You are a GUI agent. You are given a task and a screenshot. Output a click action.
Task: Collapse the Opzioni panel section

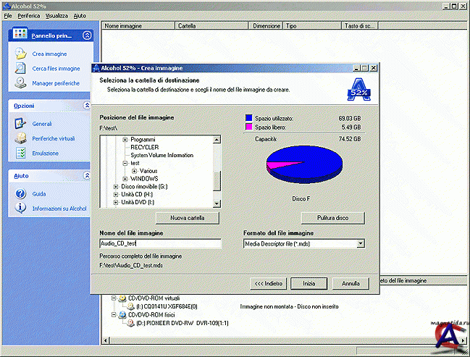pos(87,106)
